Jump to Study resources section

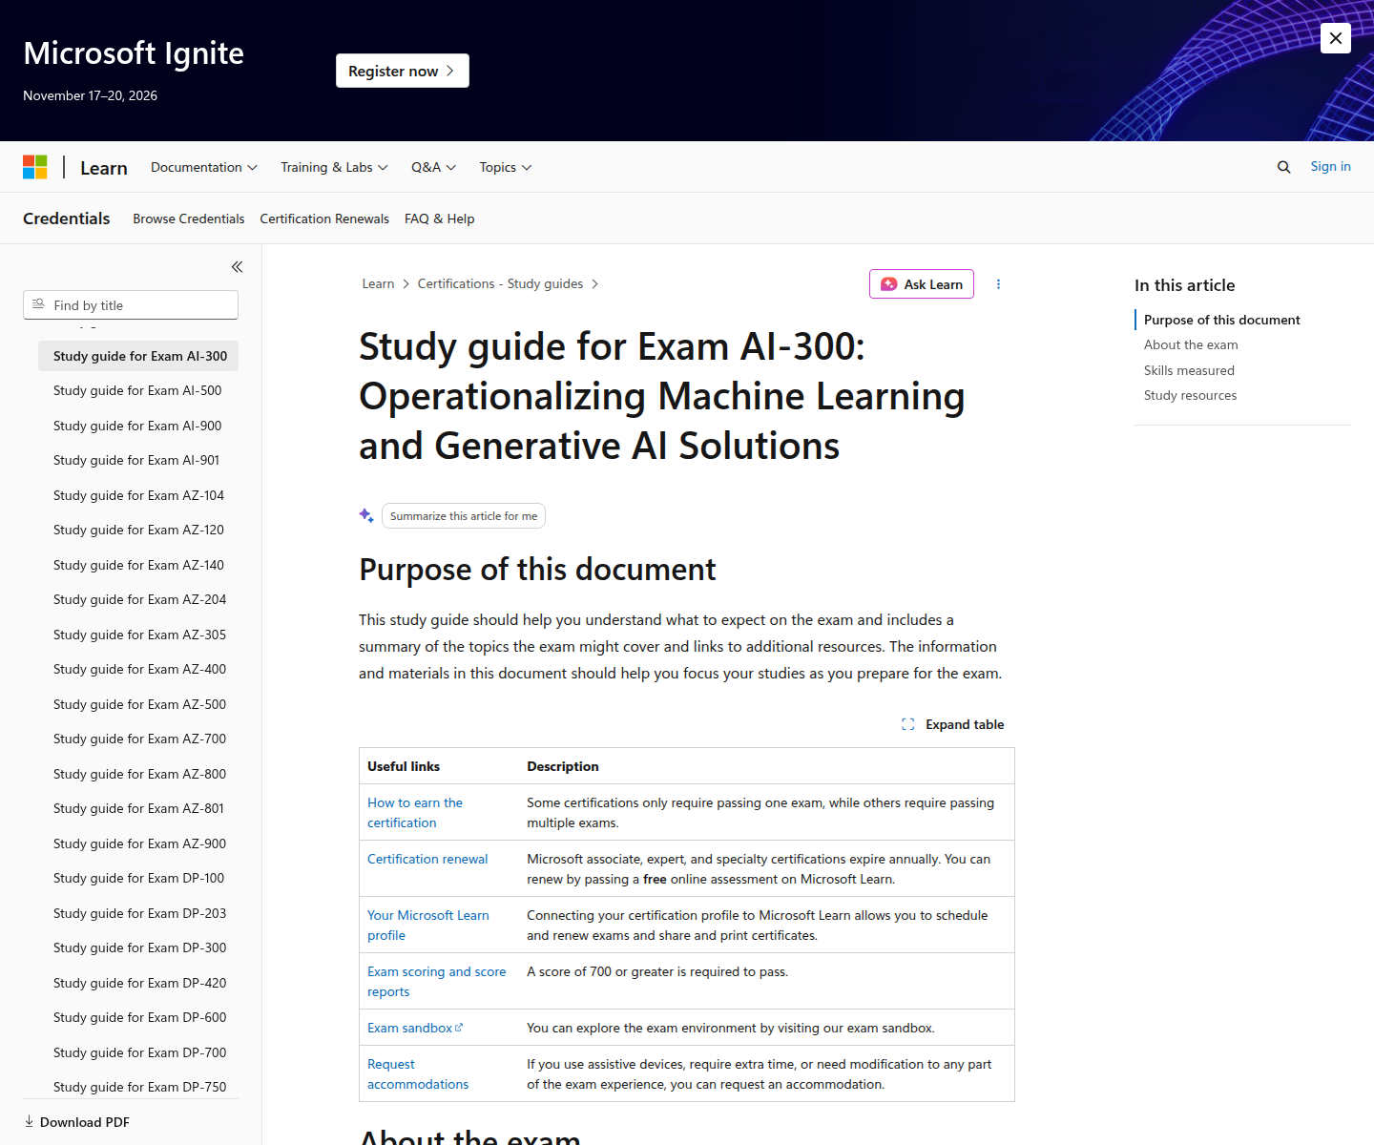click(x=1190, y=395)
